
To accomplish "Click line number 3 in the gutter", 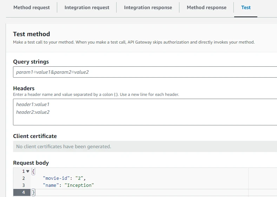I will coord(24,185).
